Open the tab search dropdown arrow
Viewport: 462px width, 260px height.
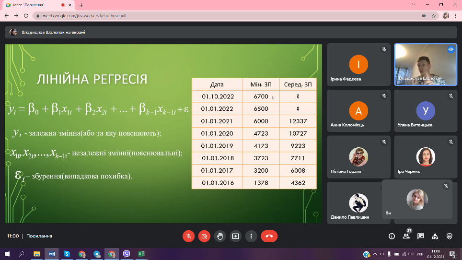click(414, 5)
